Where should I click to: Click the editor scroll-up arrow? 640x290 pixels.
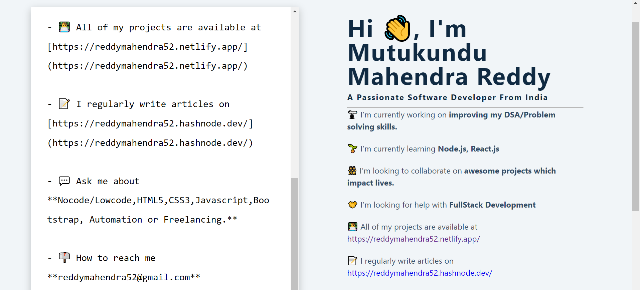[295, 11]
